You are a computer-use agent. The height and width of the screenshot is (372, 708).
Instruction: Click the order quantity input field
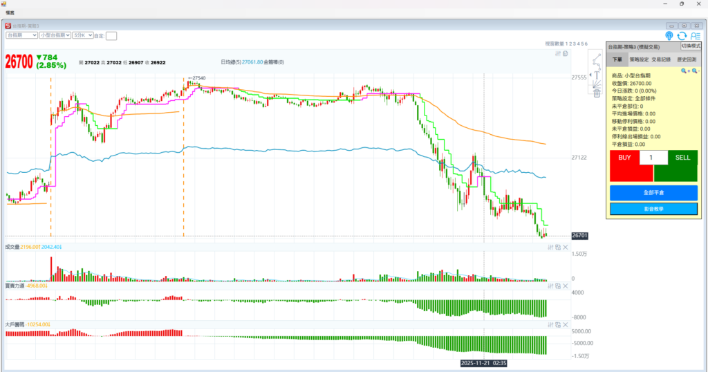click(653, 158)
